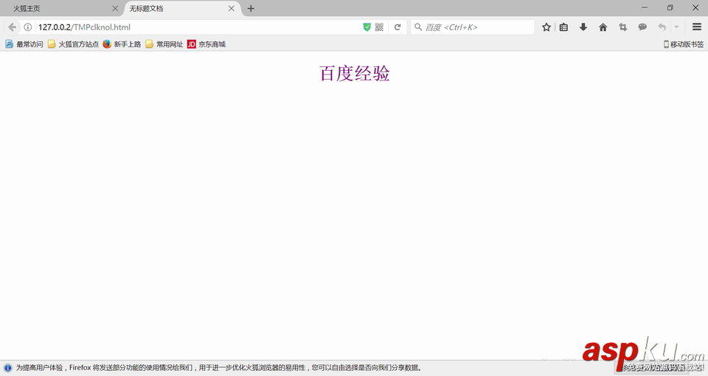Restore down the browser window
The width and height of the screenshot is (708, 376).
(x=670, y=7)
